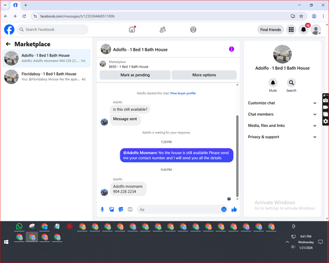Click the Find friends button
The width and height of the screenshot is (329, 263).
click(x=270, y=30)
